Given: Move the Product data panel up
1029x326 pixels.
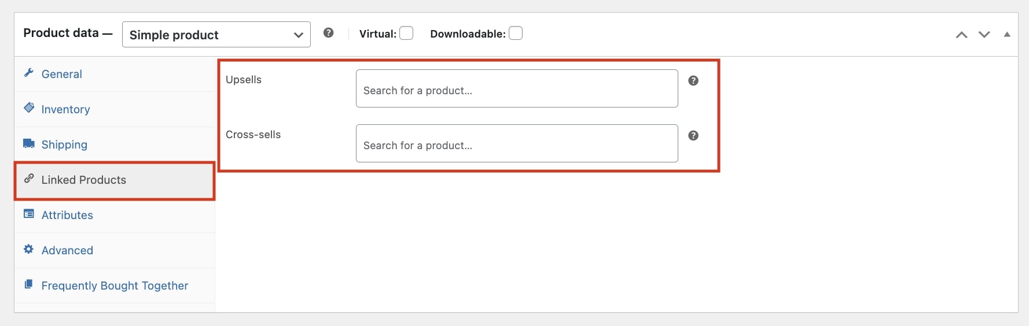Looking at the screenshot, I should pos(962,35).
